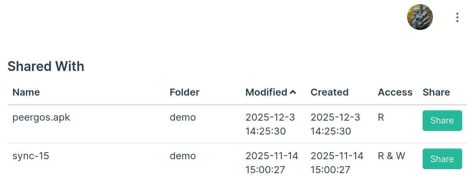Click the R access value for peergos.apk

381,117
